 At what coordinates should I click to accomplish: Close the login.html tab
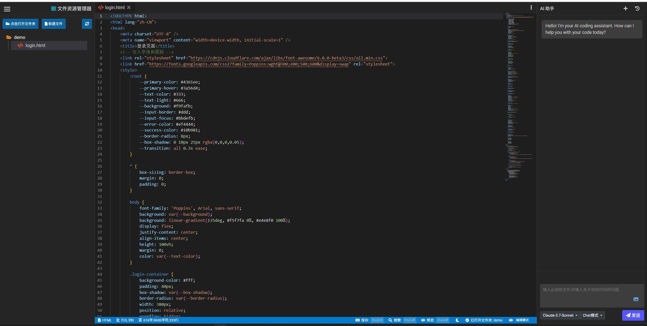coord(129,8)
